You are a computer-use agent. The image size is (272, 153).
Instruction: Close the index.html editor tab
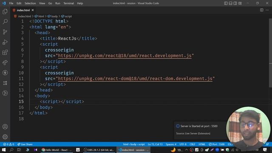[x=33, y=10]
